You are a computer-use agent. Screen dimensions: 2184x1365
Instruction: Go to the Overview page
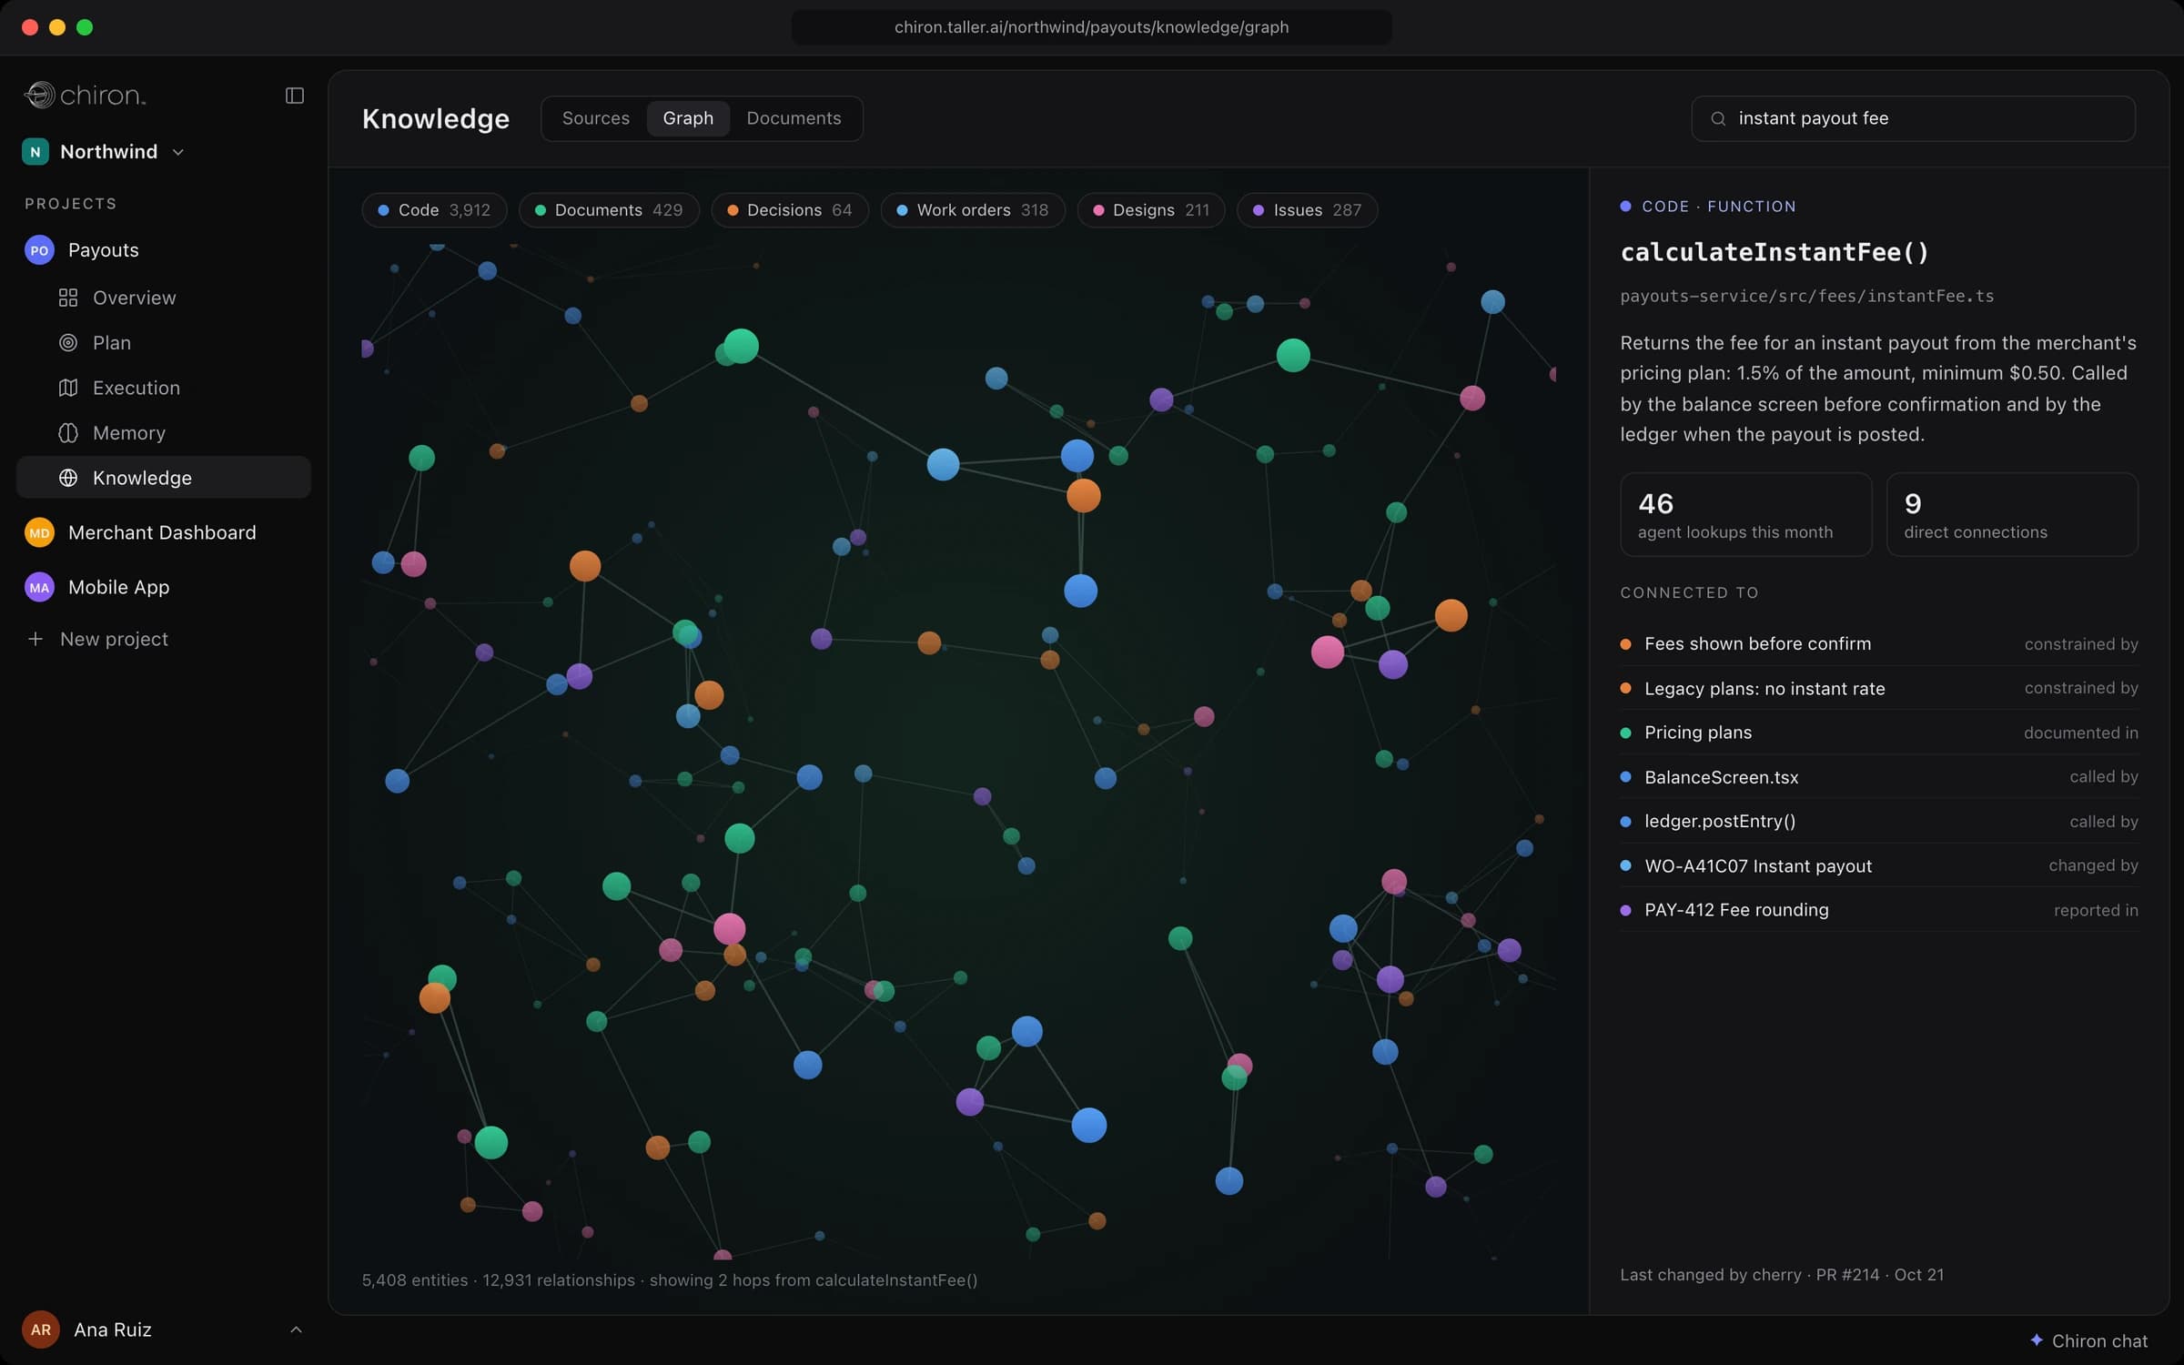pos(164,298)
